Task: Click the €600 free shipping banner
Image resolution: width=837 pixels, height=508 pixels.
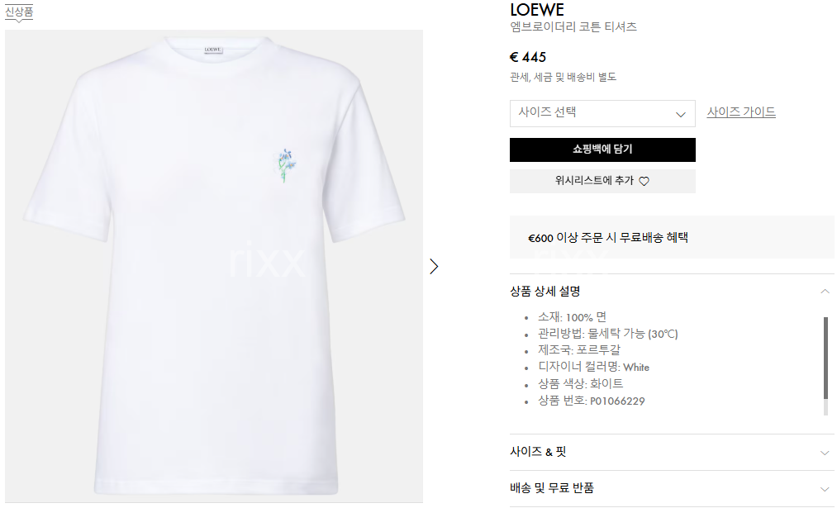Action: 672,237
